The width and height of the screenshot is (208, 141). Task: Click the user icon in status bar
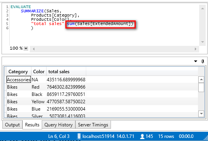[x=142, y=136]
